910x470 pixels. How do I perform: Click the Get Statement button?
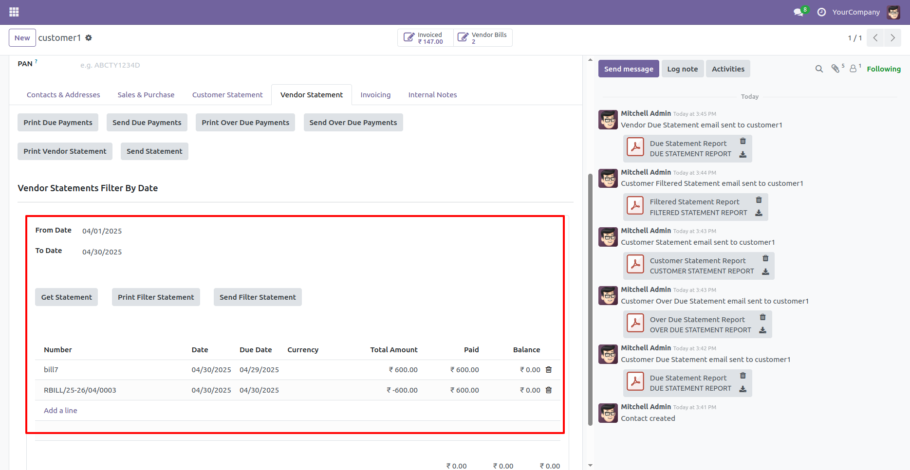pos(66,297)
